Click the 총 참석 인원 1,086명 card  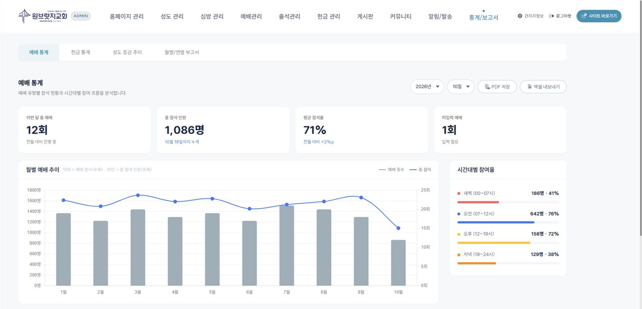coord(223,130)
